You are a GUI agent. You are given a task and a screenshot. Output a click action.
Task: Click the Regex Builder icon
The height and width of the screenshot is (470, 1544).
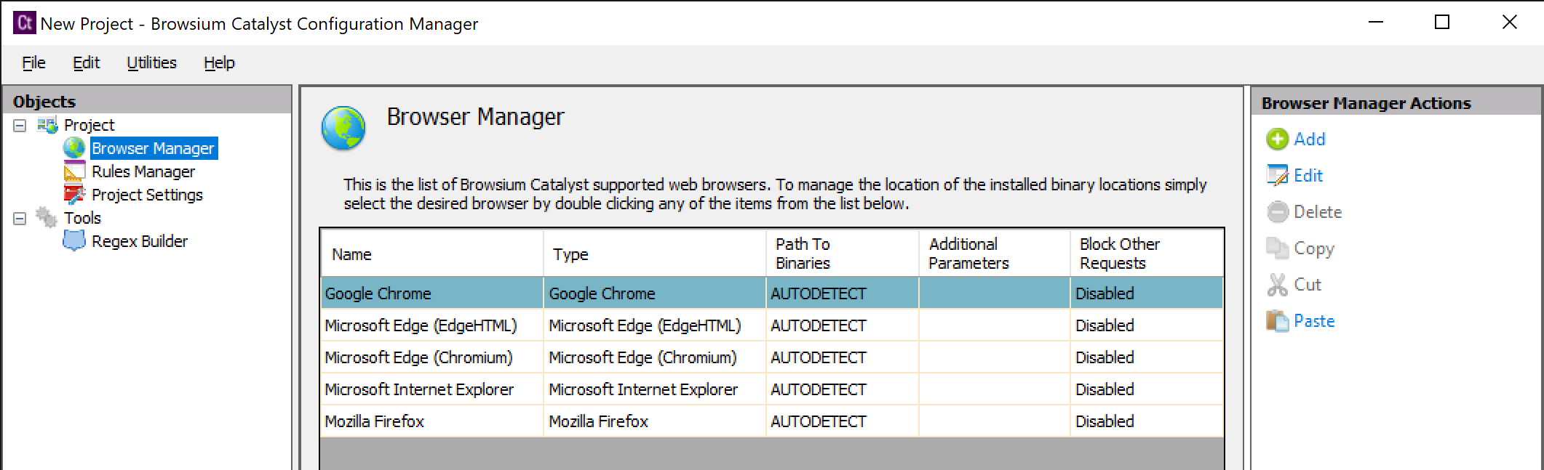(x=73, y=241)
